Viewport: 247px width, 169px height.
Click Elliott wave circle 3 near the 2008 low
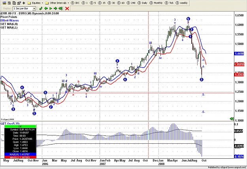pos(202,80)
